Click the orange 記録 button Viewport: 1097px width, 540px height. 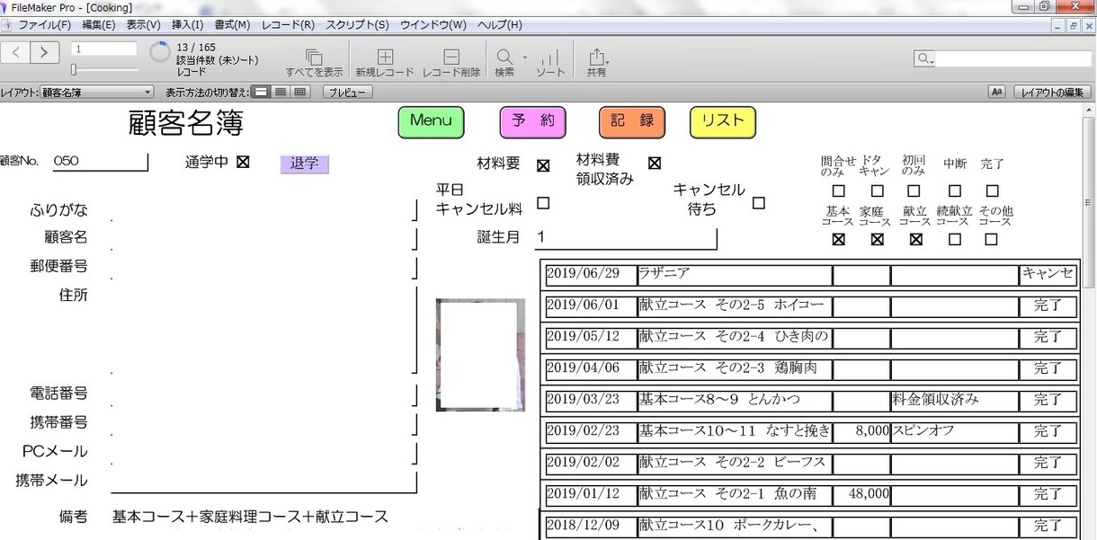click(x=632, y=122)
